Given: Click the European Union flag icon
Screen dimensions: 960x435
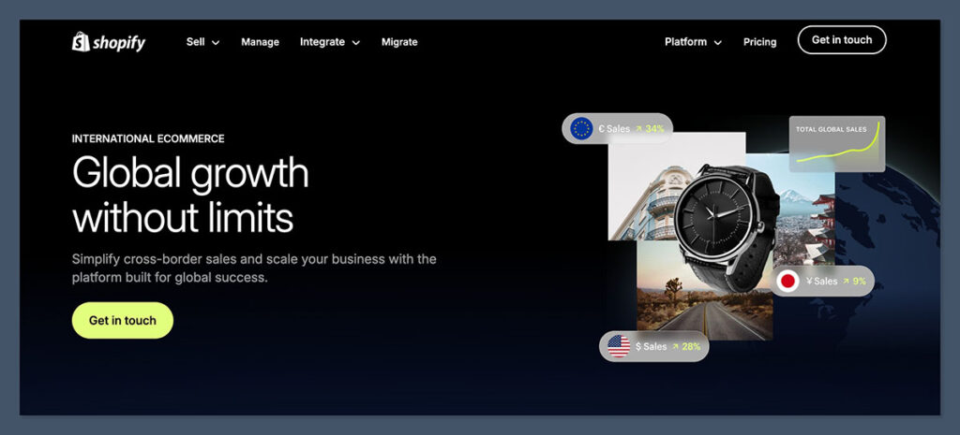Looking at the screenshot, I should (581, 128).
